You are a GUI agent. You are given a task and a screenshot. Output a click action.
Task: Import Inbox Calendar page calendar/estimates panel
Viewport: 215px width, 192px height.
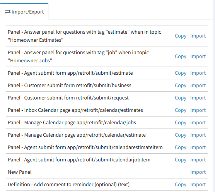click(x=198, y=110)
